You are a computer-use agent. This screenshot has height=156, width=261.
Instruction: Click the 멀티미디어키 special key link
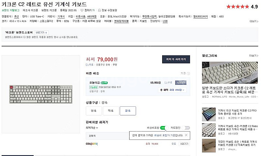[x=200, y=16]
